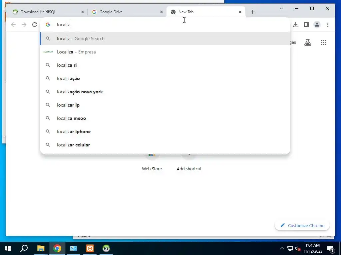This screenshot has height=255, width=341.
Task: Open Customize Chrome button
Action: coord(302,225)
